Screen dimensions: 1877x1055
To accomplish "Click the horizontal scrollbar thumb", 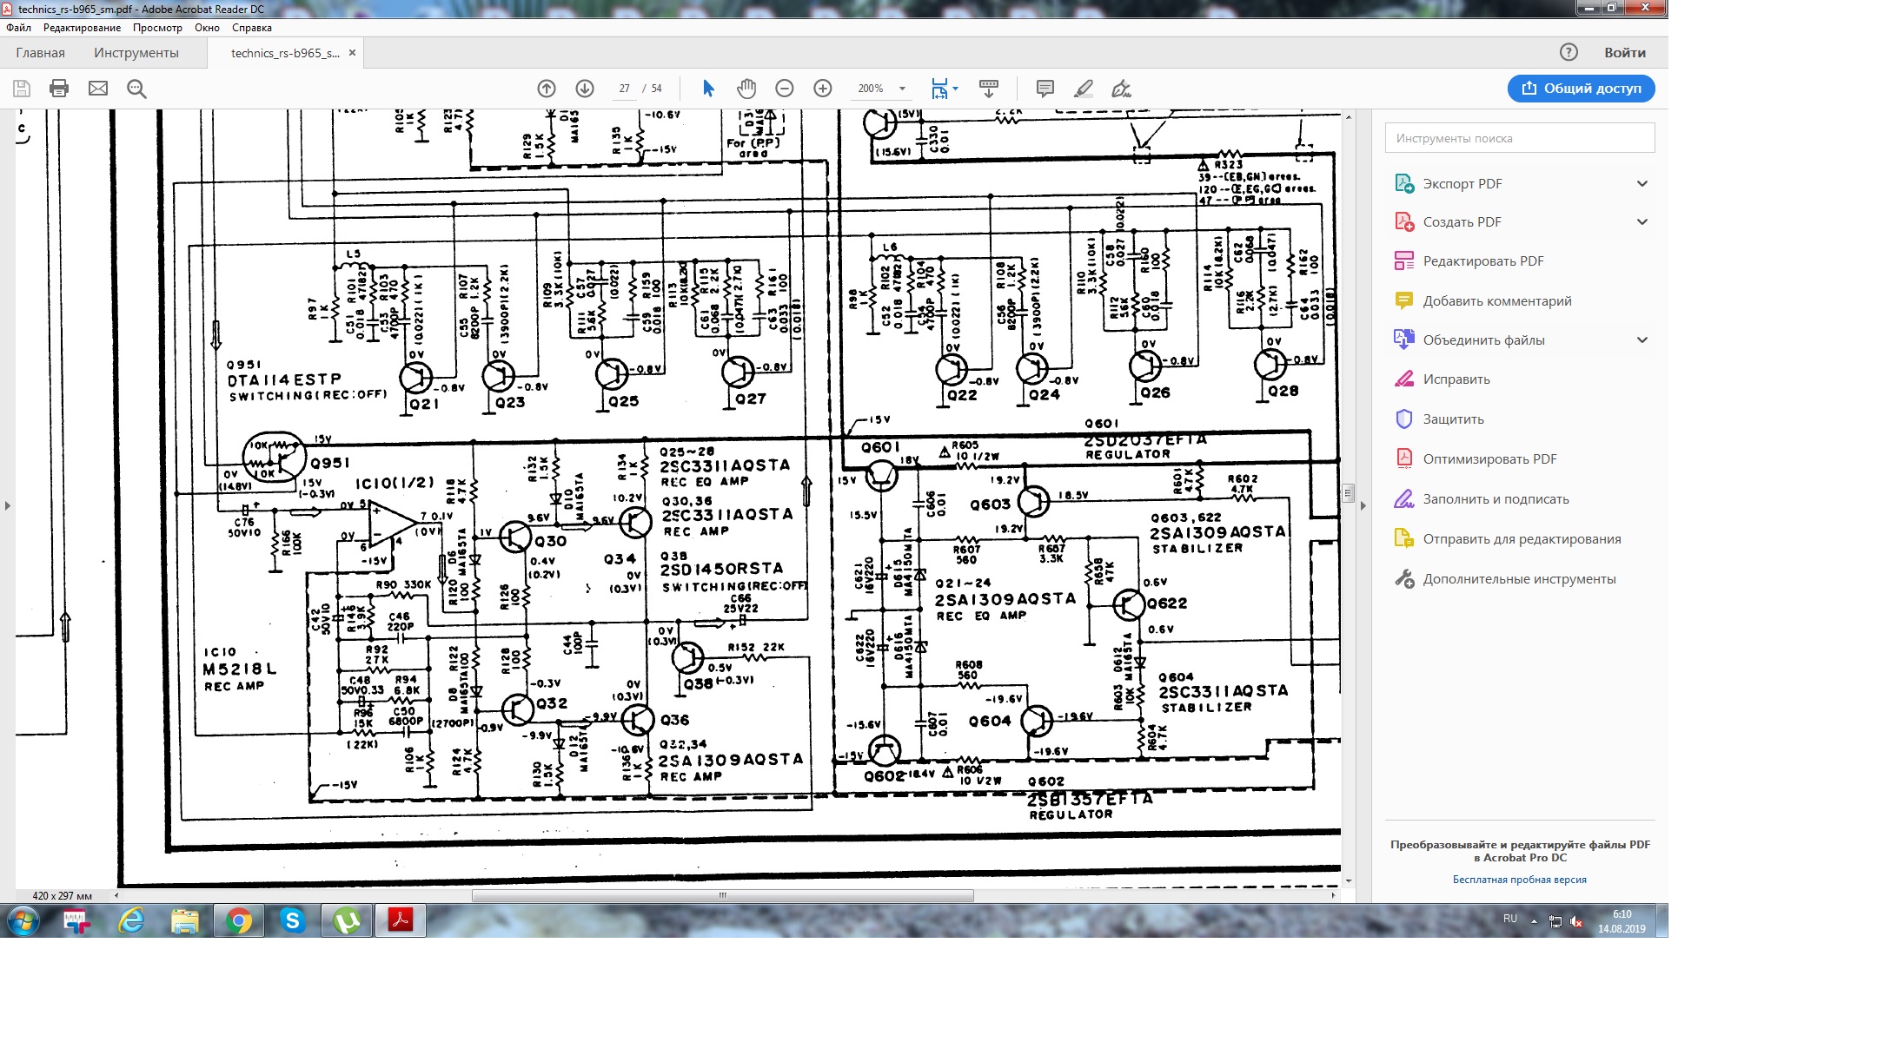I will pyautogui.click(x=722, y=895).
